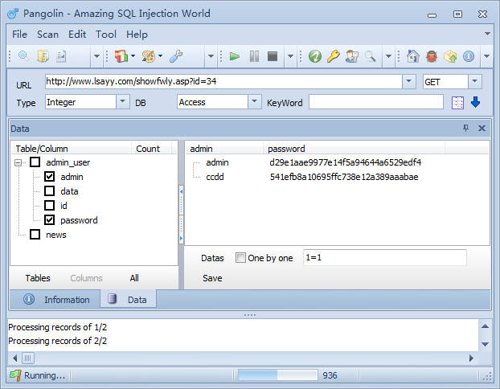Open the File menu
Image resolution: width=500 pixels, height=389 pixels.
pos(19,34)
